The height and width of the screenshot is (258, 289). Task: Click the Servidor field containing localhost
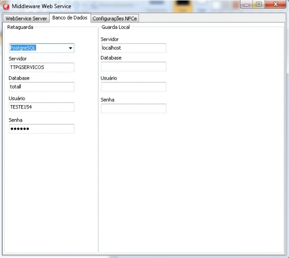(x=133, y=48)
